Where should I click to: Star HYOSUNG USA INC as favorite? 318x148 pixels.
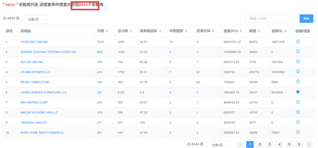pos(298,41)
